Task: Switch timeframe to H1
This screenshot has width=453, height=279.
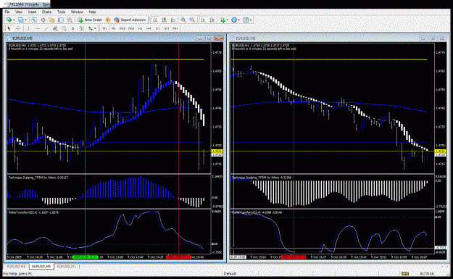Action: (140, 28)
